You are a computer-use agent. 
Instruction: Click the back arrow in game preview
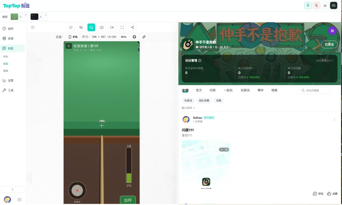click(x=69, y=46)
